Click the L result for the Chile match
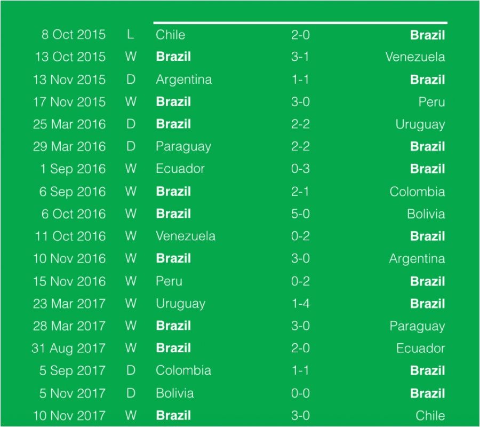Screen dimensions: 480x427 [131, 35]
